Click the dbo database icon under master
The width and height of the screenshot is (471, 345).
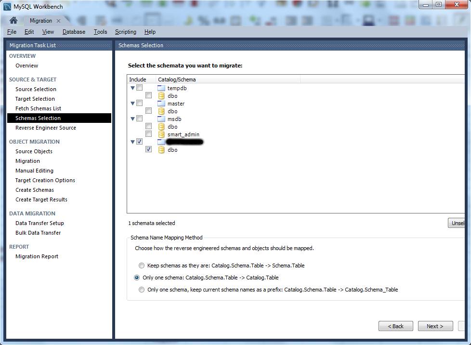(x=161, y=111)
